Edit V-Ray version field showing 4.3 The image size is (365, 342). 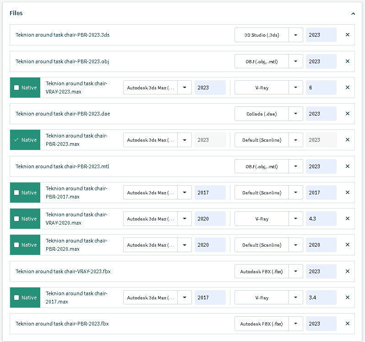point(321,219)
